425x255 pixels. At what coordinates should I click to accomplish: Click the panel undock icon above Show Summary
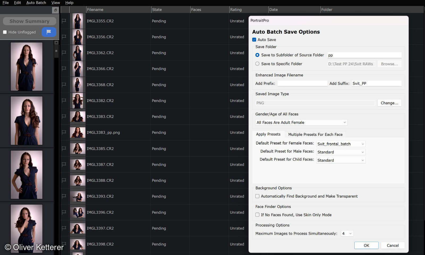pyautogui.click(x=55, y=10)
